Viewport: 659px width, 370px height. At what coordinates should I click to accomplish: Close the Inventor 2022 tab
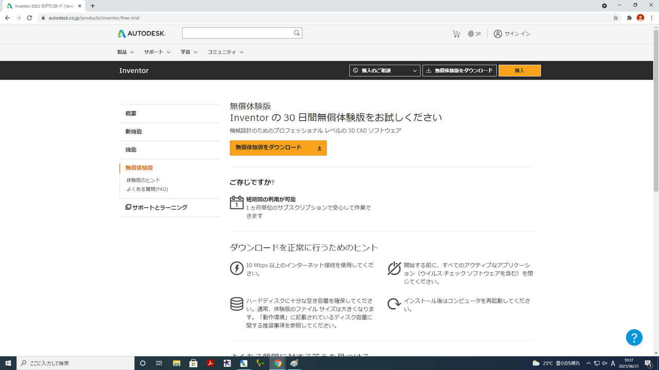click(80, 6)
